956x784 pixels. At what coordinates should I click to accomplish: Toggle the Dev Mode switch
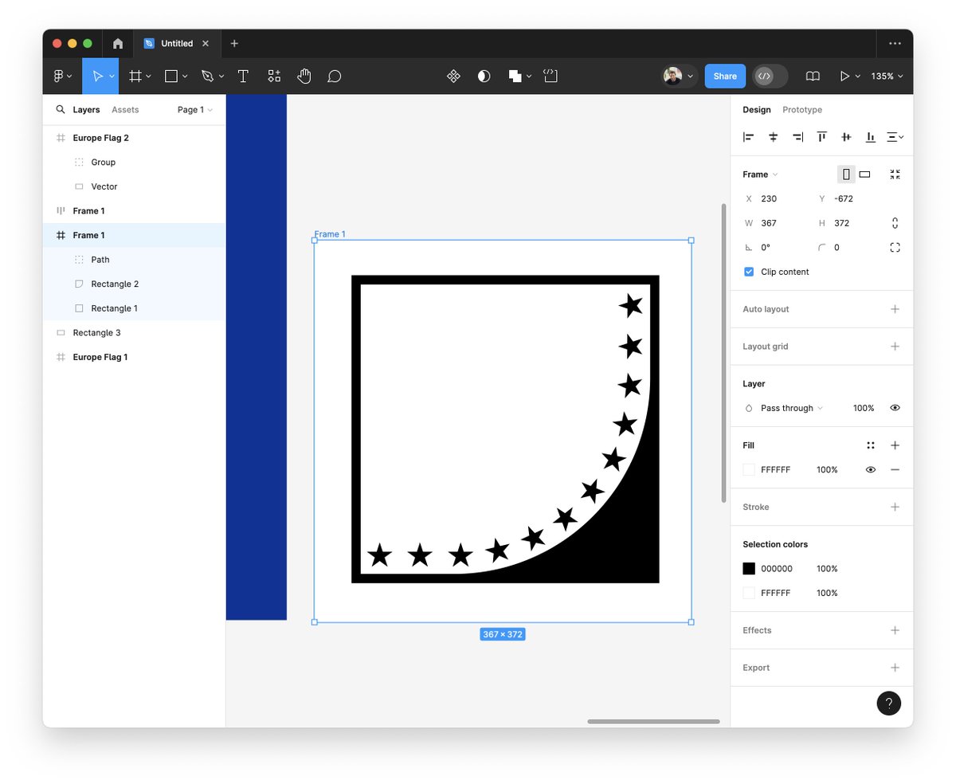pos(770,76)
